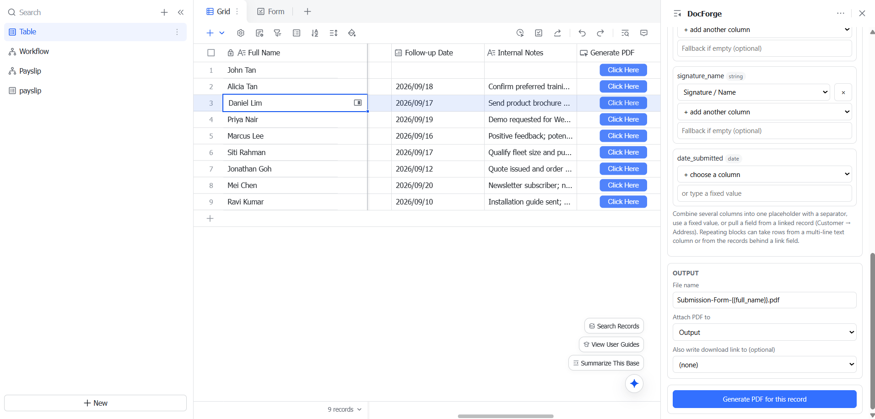875x419 pixels.
Task: Toggle the select-all checkbox in header
Action: pos(211,53)
